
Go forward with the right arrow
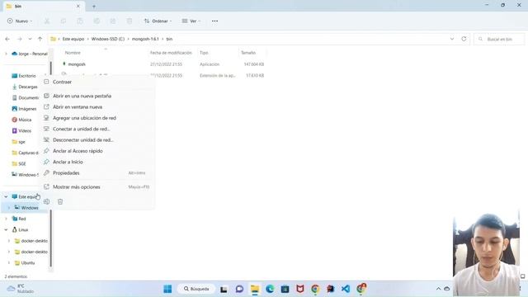20,39
